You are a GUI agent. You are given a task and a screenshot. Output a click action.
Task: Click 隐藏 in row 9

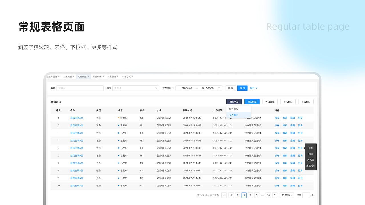click(293, 178)
